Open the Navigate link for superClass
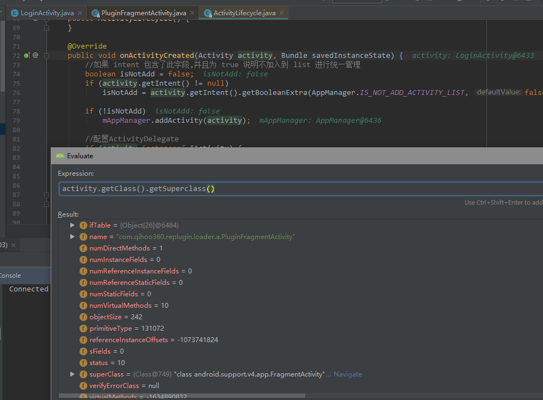The height and width of the screenshot is (400, 543). pyautogui.click(x=348, y=374)
